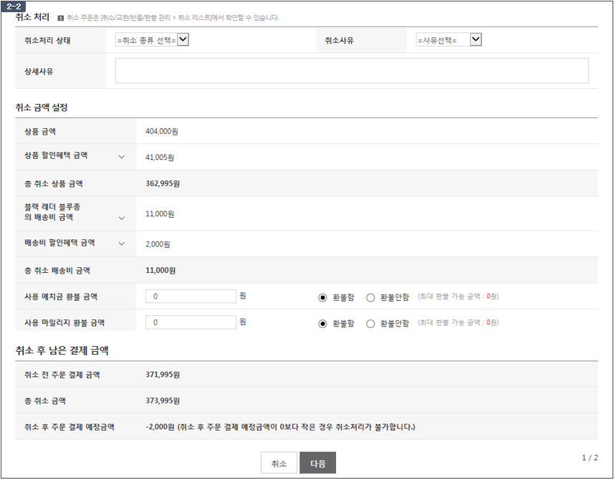614x480 pixels.
Task: Expand the 상품 할인혜택 금액 row
Action: click(122, 157)
